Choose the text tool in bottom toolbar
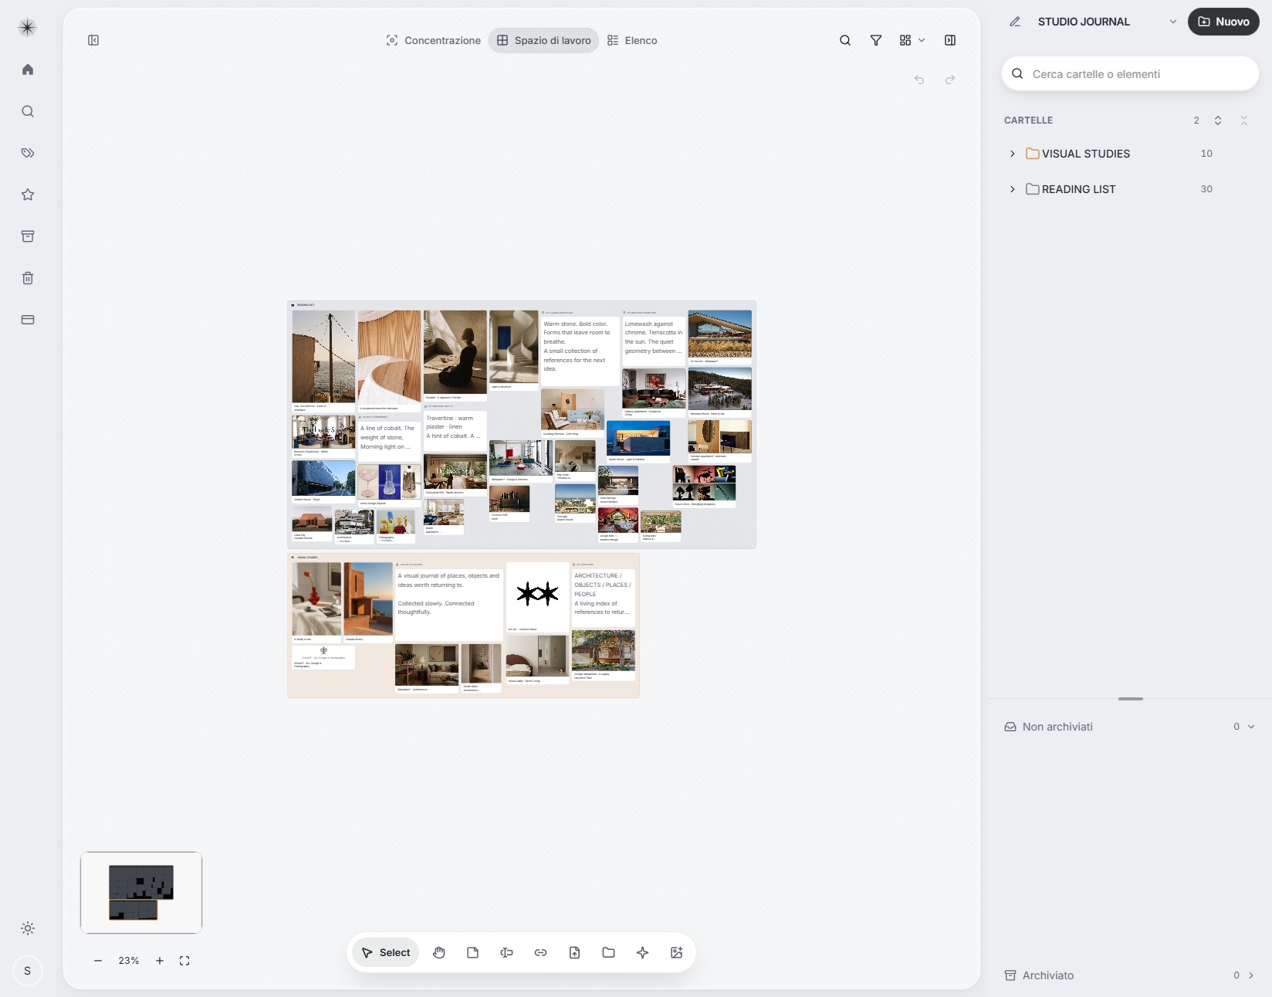 coord(507,952)
